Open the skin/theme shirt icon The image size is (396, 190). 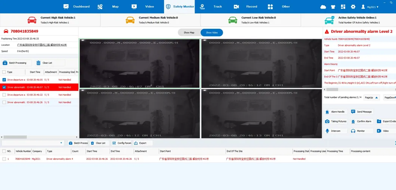[x=333, y=7]
